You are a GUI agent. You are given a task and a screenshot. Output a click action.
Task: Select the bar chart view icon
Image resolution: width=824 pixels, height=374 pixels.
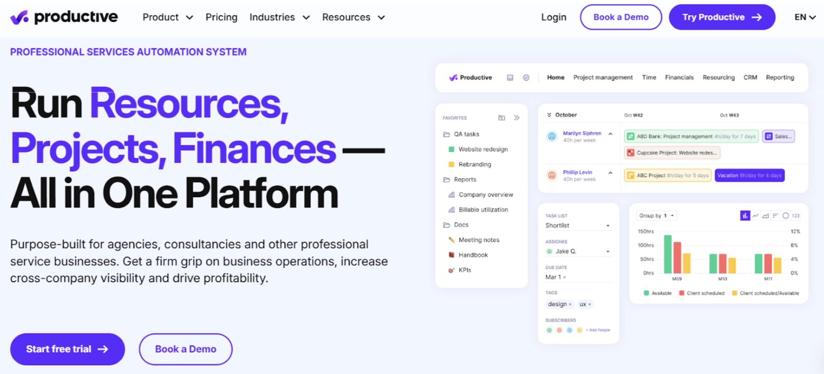pyautogui.click(x=745, y=216)
